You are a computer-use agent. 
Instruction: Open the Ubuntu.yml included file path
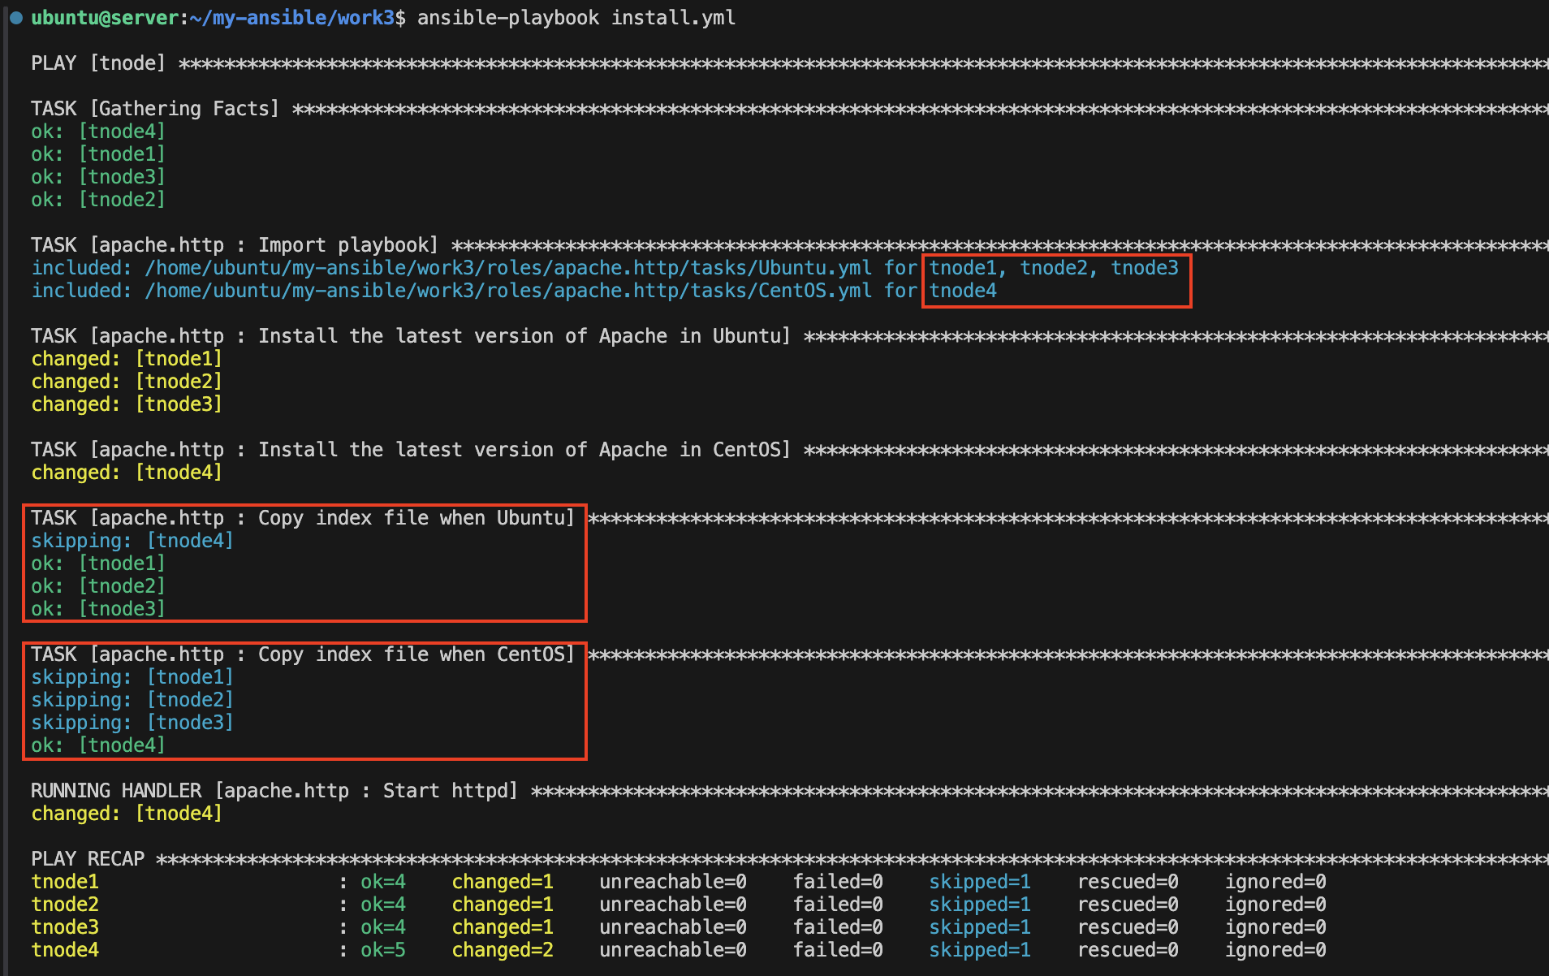coord(508,268)
